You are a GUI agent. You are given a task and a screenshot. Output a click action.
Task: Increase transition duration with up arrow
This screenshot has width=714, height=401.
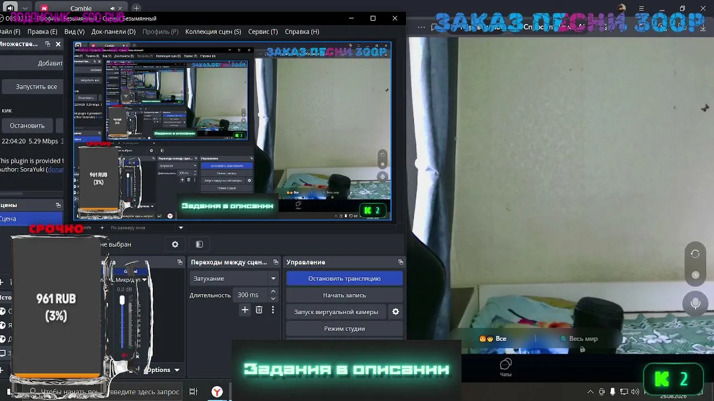tap(273, 292)
